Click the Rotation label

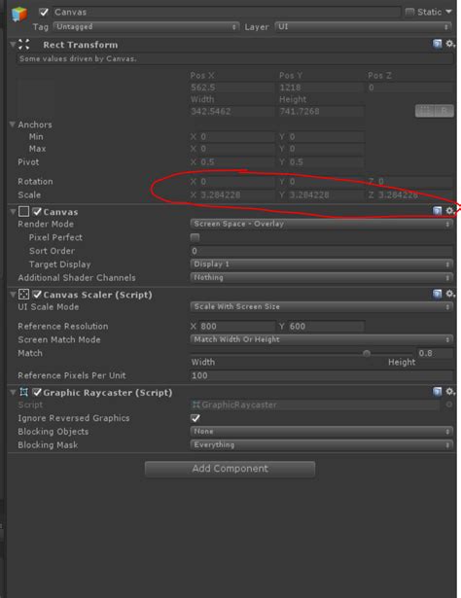tap(35, 182)
